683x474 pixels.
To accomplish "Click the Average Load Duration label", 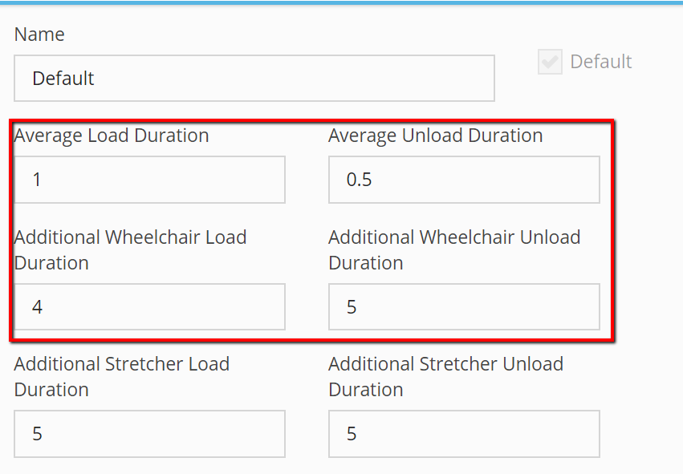I will (112, 136).
